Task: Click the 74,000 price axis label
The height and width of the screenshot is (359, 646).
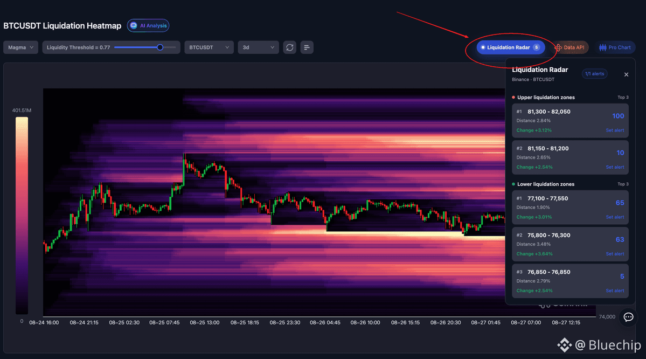Action: tap(607, 317)
